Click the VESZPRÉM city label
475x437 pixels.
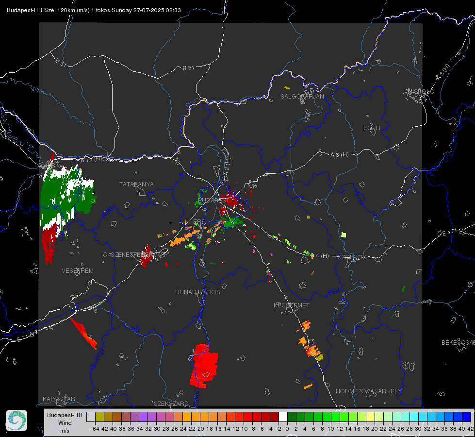pos(78,271)
